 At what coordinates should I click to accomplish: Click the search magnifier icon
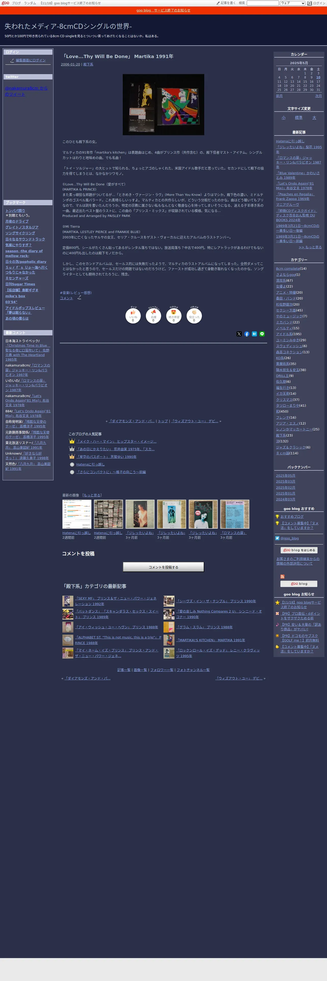click(x=309, y=3)
